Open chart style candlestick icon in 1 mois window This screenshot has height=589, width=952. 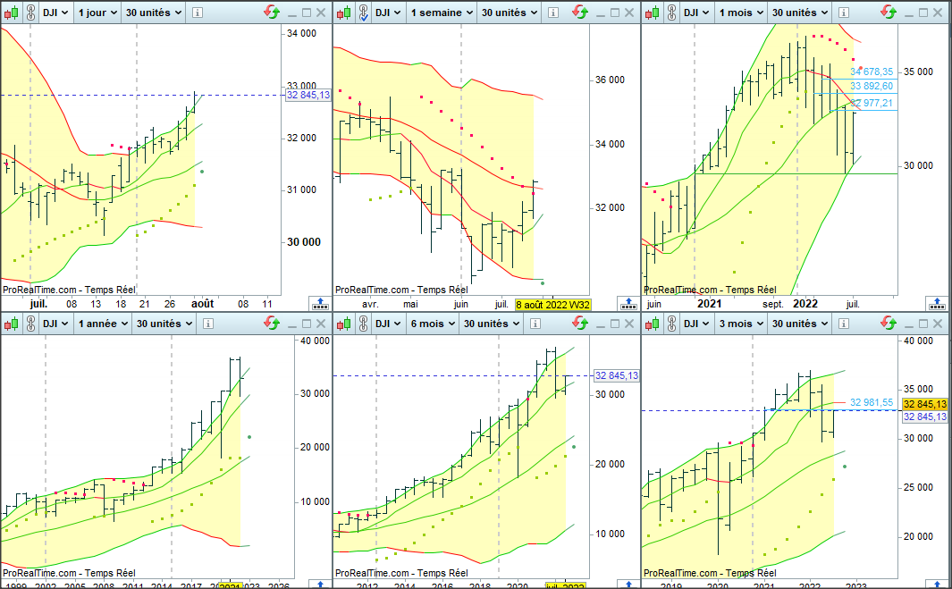pyautogui.click(x=652, y=13)
